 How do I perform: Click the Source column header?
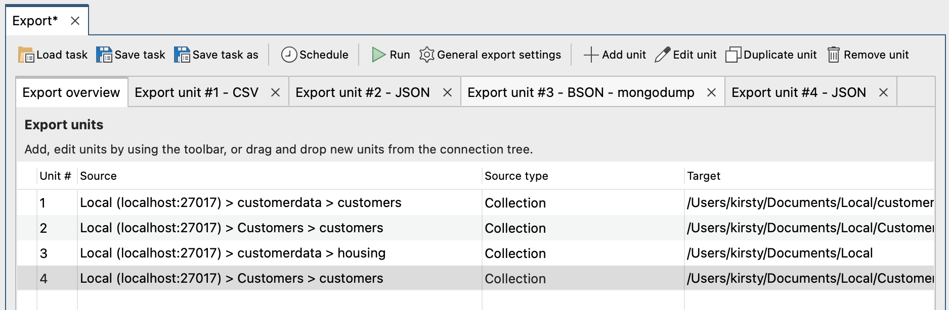(x=98, y=176)
